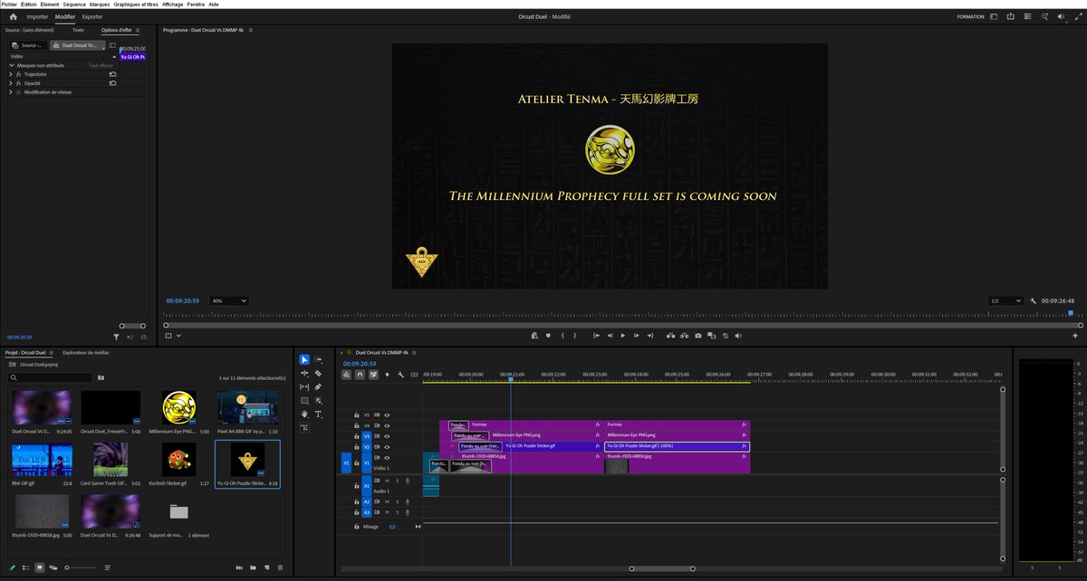
Task: Open the Home screen icon
Action: point(13,16)
